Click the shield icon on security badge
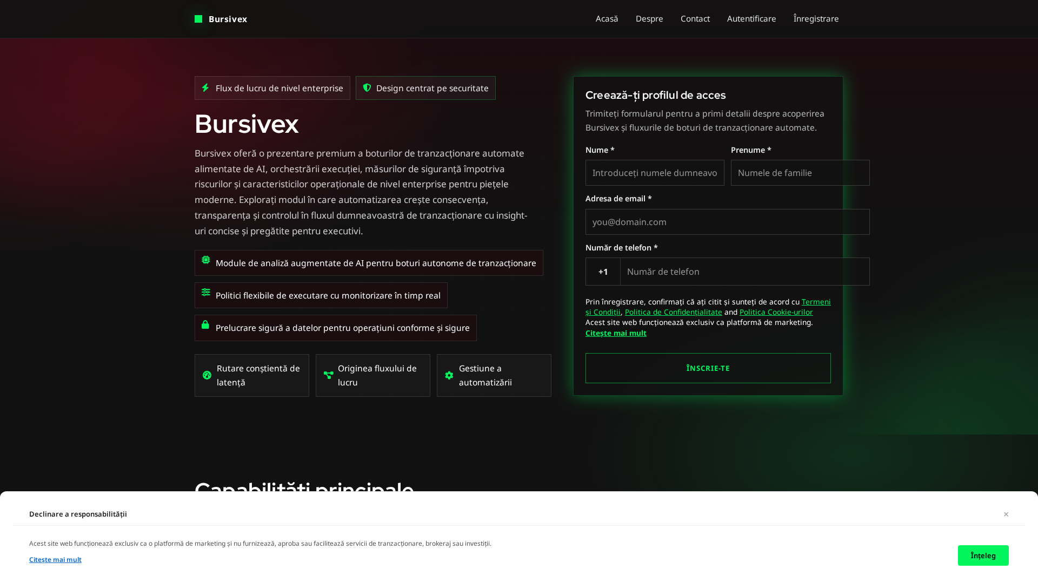This screenshot has width=1038, height=583. click(367, 87)
